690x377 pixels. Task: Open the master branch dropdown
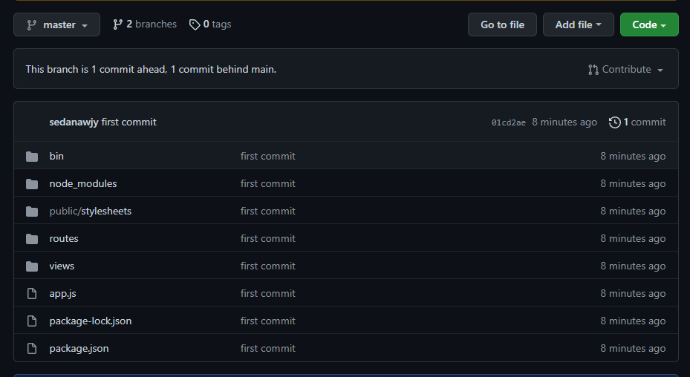(57, 24)
